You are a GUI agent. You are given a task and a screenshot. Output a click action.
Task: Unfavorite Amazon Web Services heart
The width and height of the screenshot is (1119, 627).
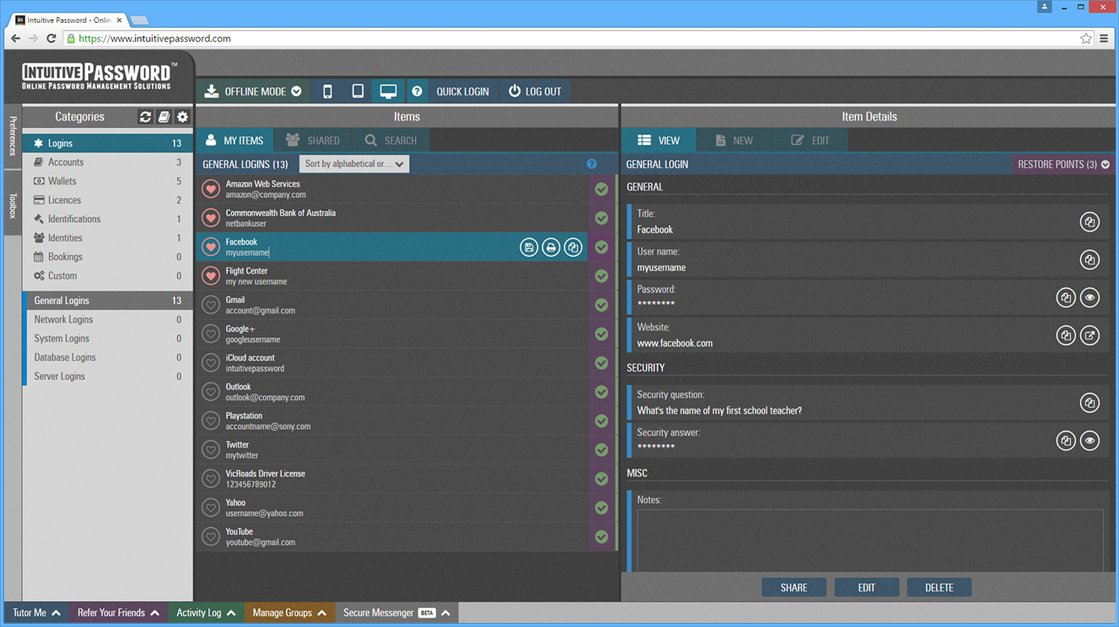tap(210, 189)
